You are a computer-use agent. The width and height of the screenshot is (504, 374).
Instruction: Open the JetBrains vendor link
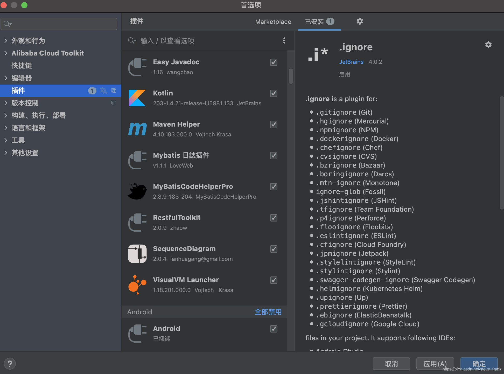(351, 62)
